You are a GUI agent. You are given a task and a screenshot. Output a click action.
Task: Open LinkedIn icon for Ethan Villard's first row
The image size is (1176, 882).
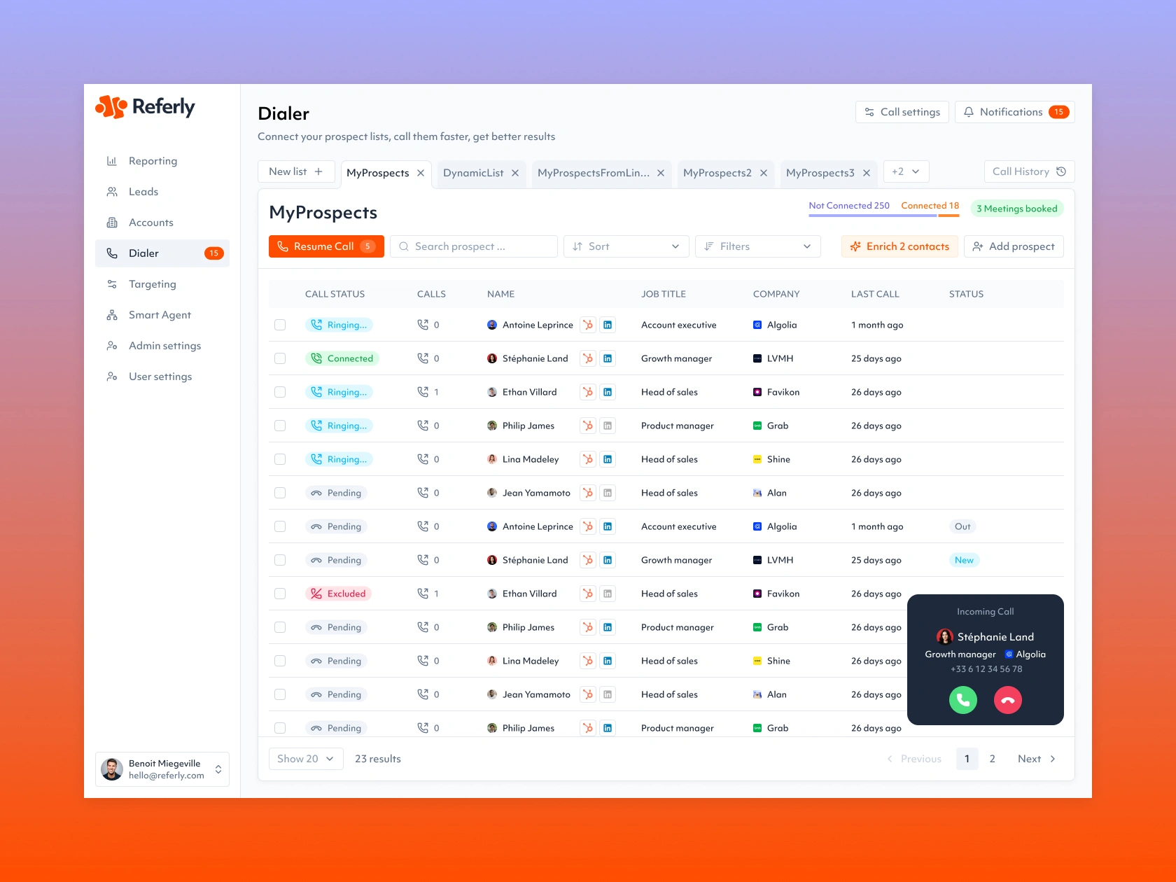click(608, 392)
